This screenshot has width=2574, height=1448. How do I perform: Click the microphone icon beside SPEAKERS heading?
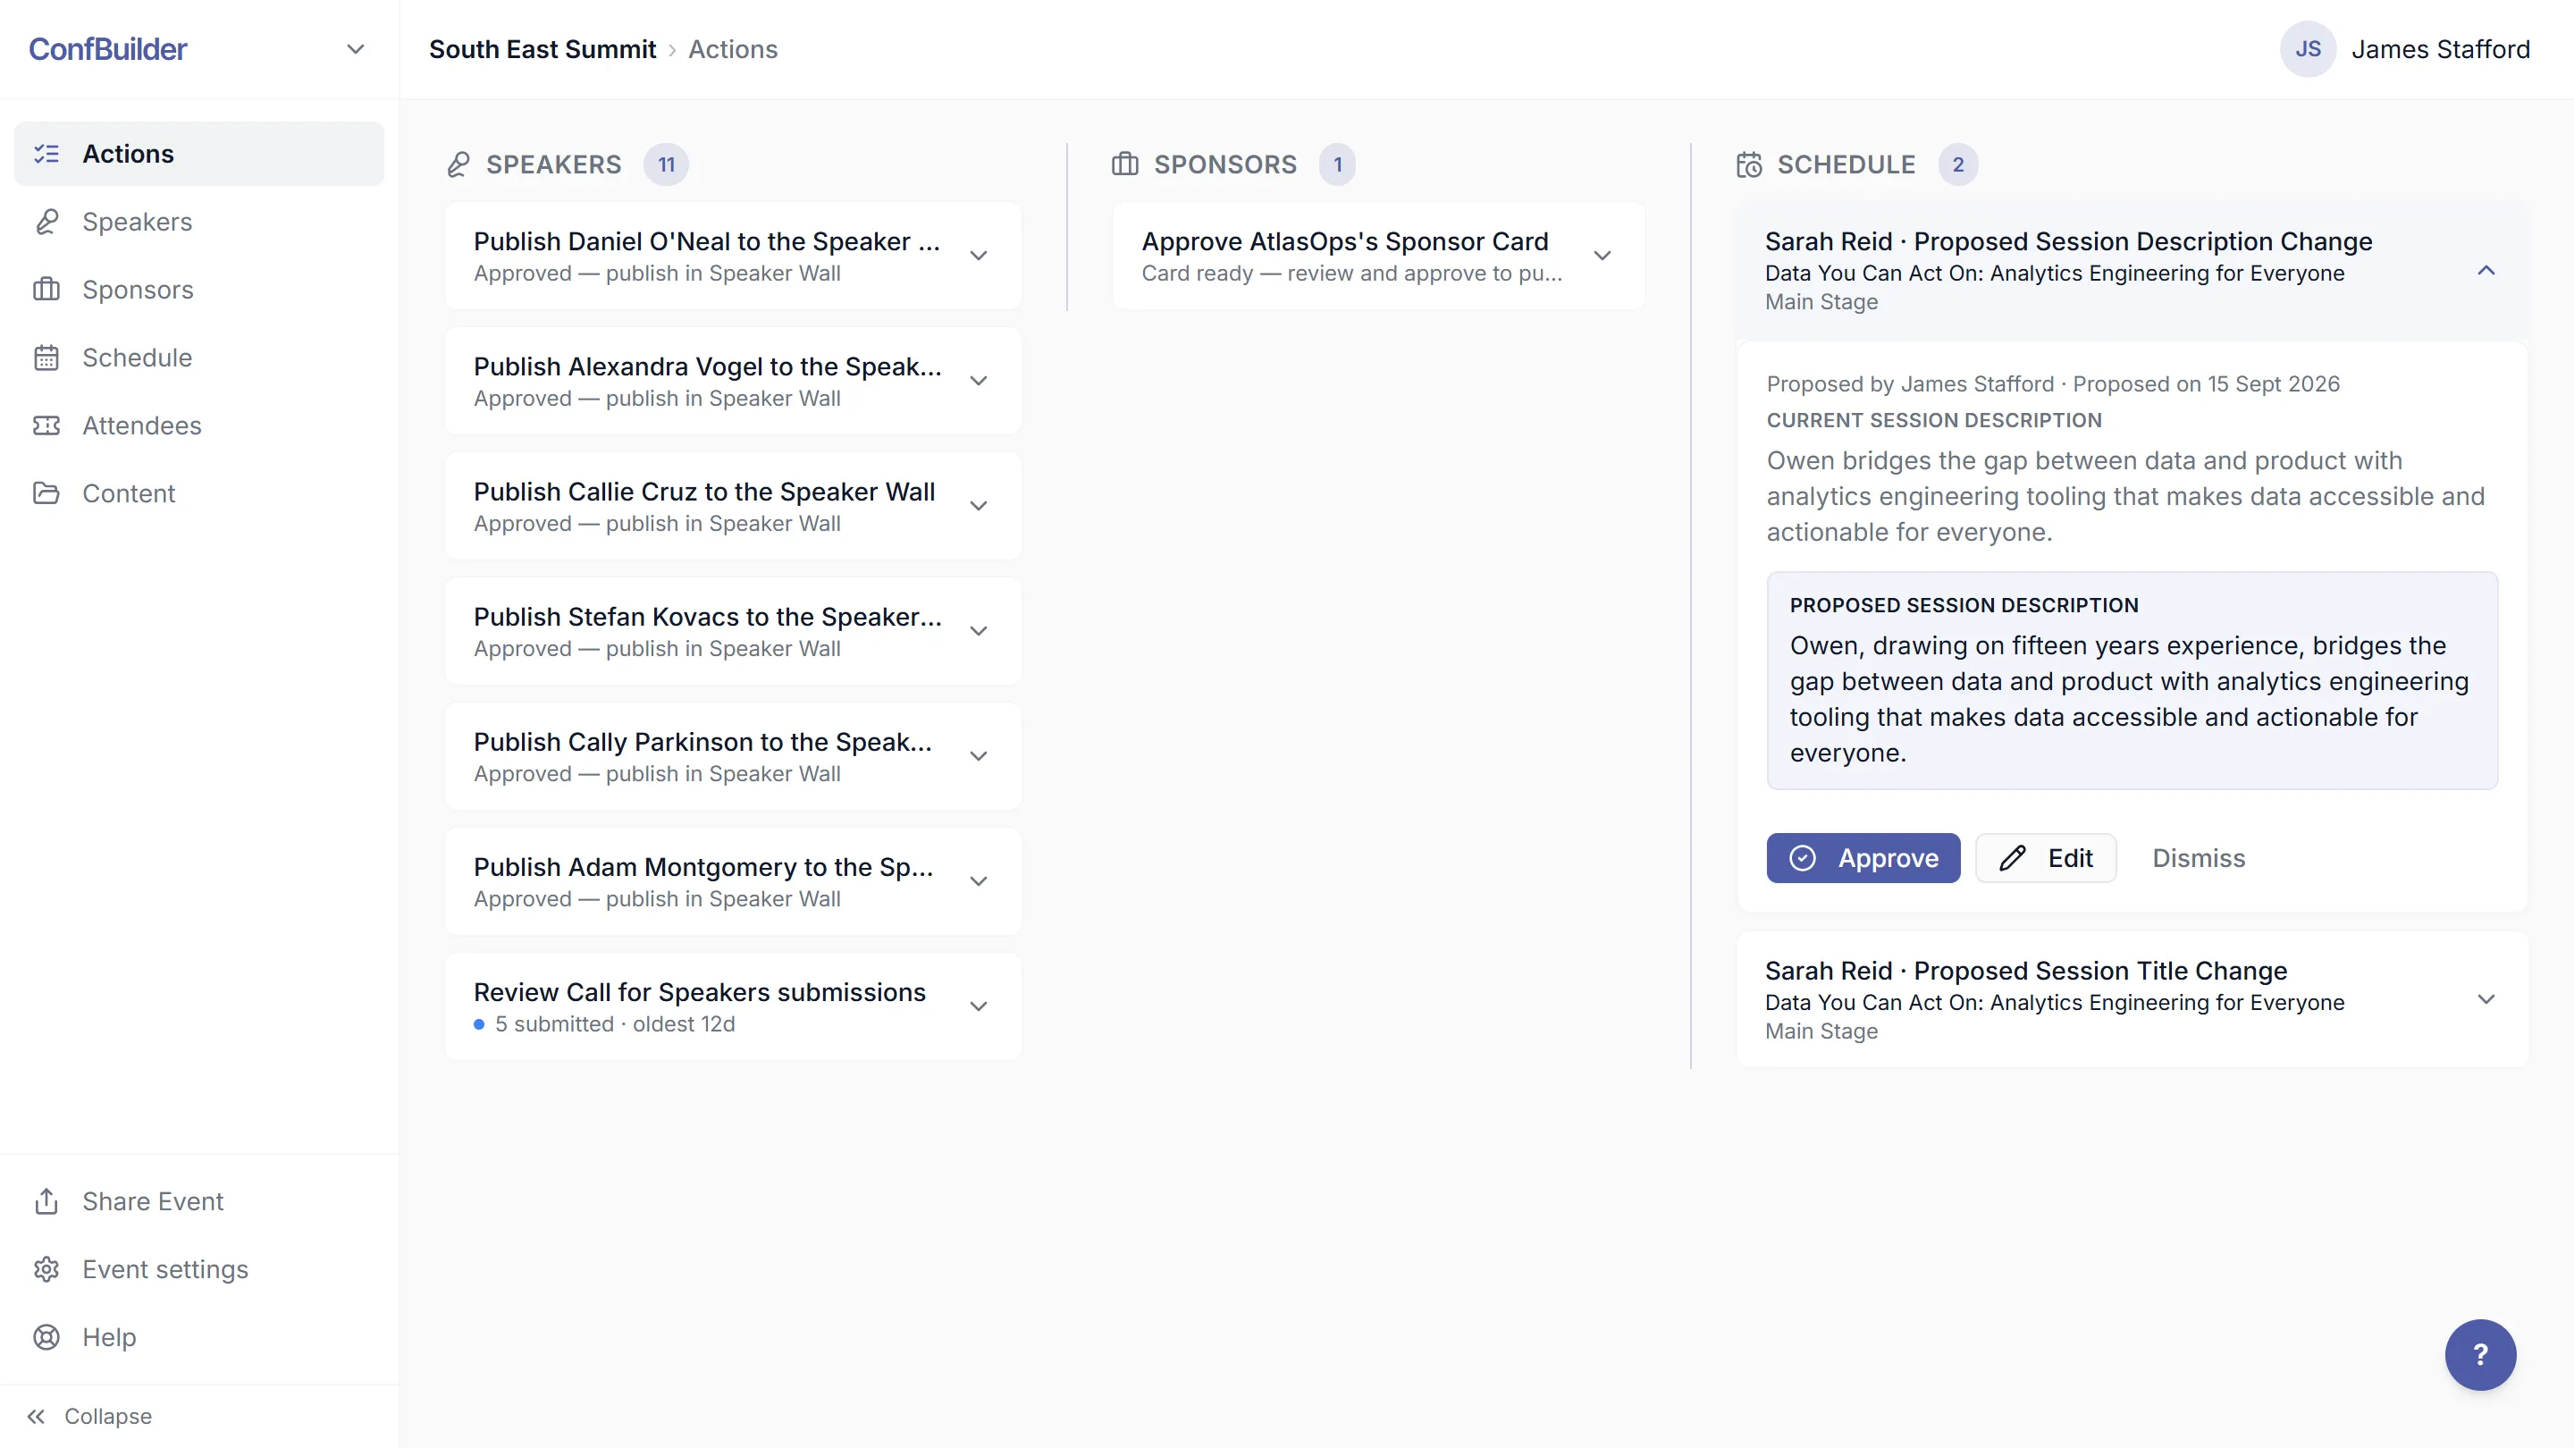[x=458, y=164]
